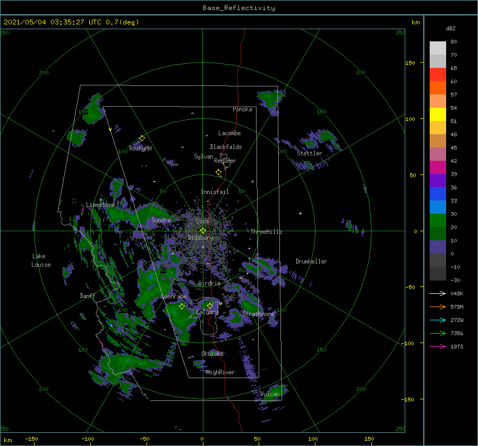Click the RockyMH label
Viewport: 478px width, 446px height.
click(141, 148)
